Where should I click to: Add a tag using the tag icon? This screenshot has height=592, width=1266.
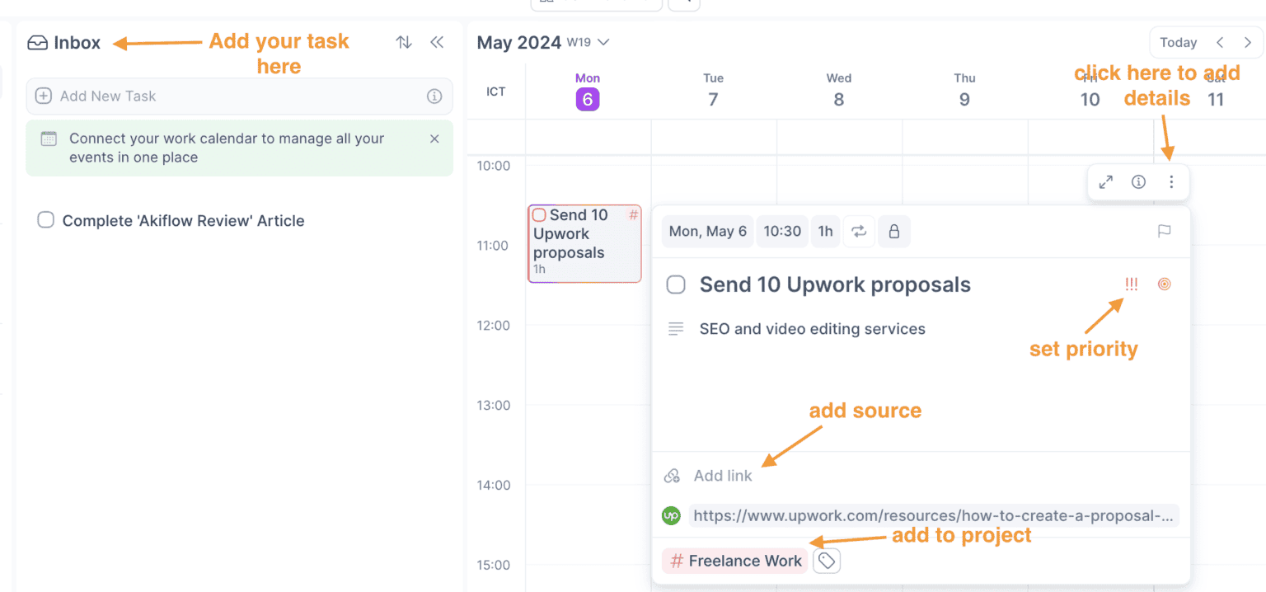tap(827, 561)
